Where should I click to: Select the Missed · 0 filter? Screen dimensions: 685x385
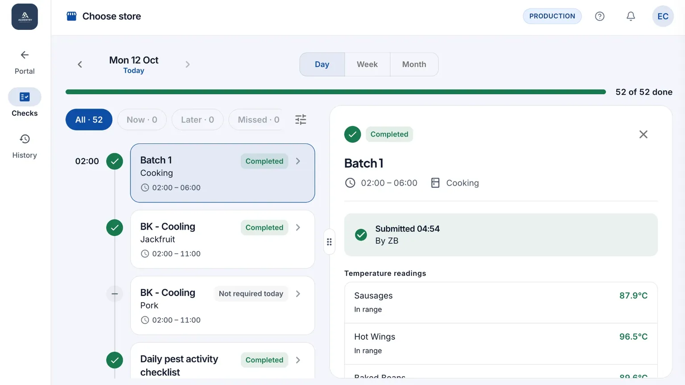256,120
